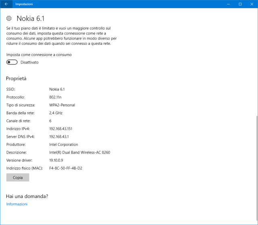The width and height of the screenshot is (258, 225).
Task: Click the back arrow in title bar
Action: coord(6,4)
